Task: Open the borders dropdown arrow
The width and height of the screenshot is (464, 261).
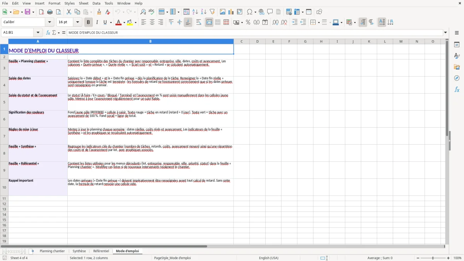Action: (318, 22)
